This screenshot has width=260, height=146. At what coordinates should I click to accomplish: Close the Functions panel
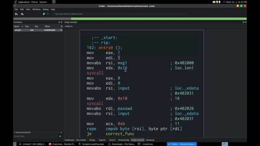[x=61, y=22]
